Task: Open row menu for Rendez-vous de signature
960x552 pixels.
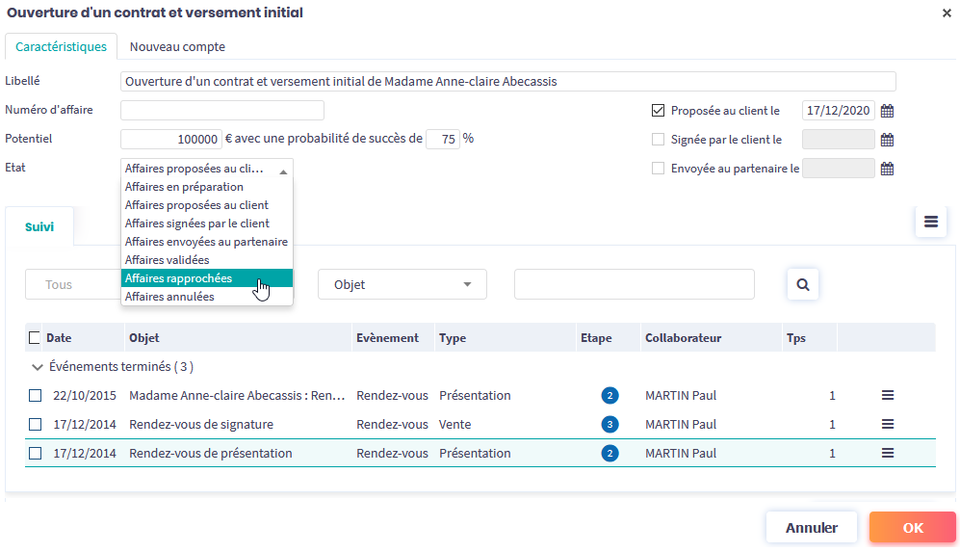Action: coord(888,424)
